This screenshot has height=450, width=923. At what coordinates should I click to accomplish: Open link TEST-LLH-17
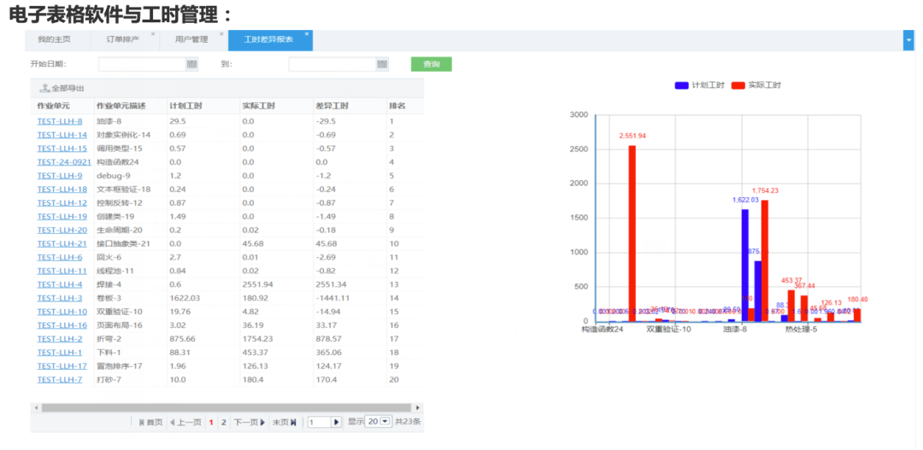pos(62,365)
